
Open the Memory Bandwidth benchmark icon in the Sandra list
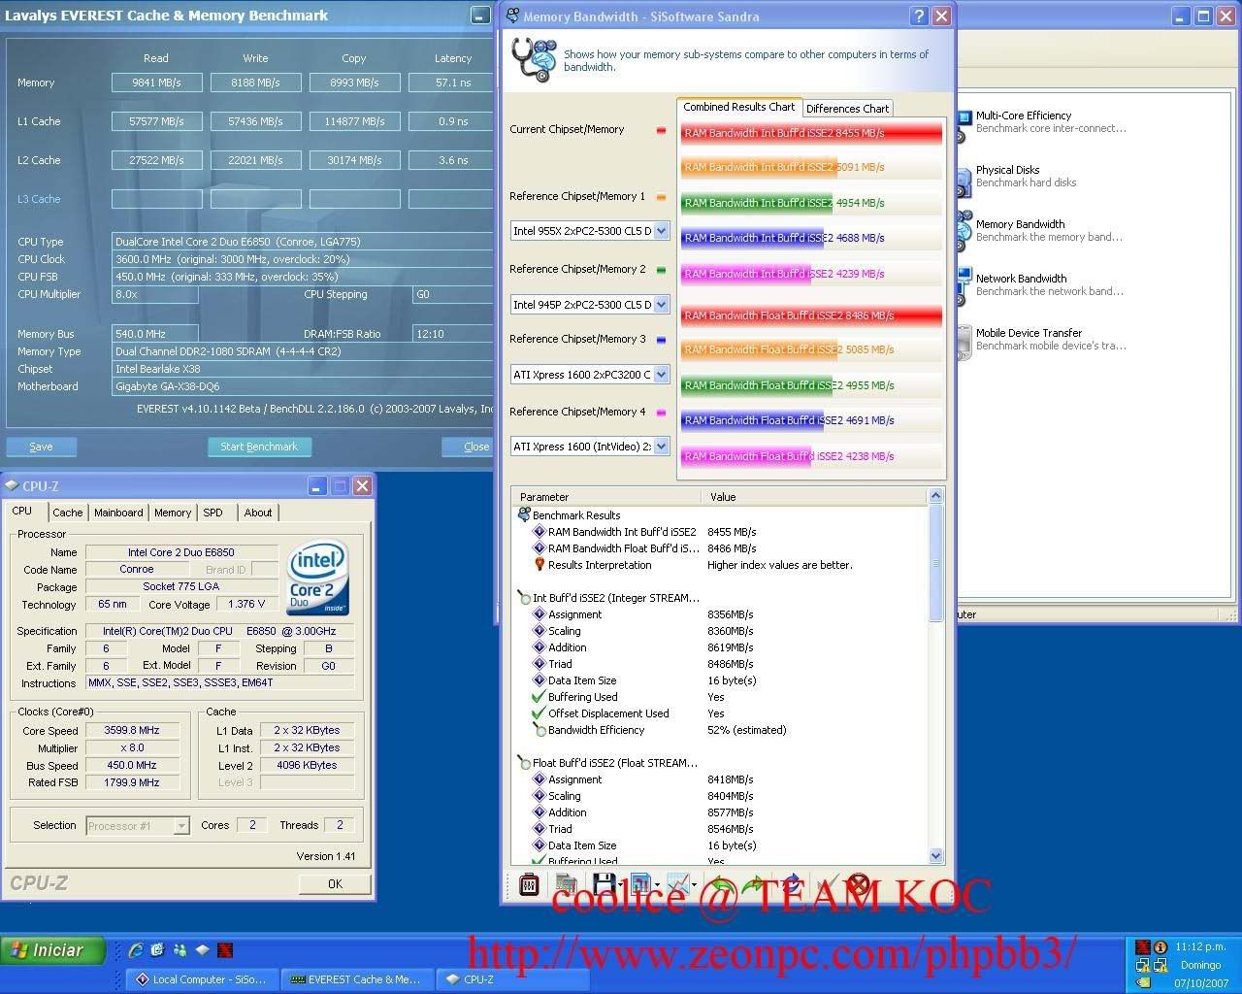964,231
